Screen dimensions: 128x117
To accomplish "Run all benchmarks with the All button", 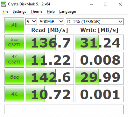I will point(14,25).
